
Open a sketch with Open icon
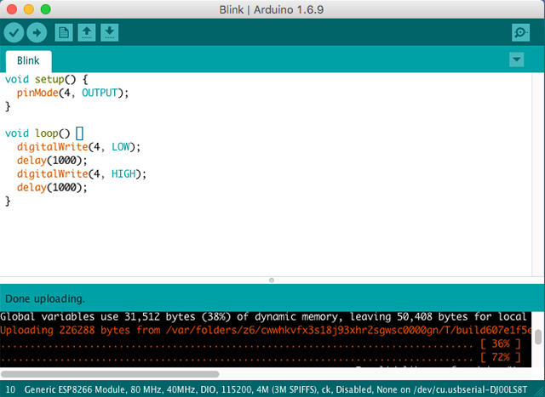click(87, 32)
